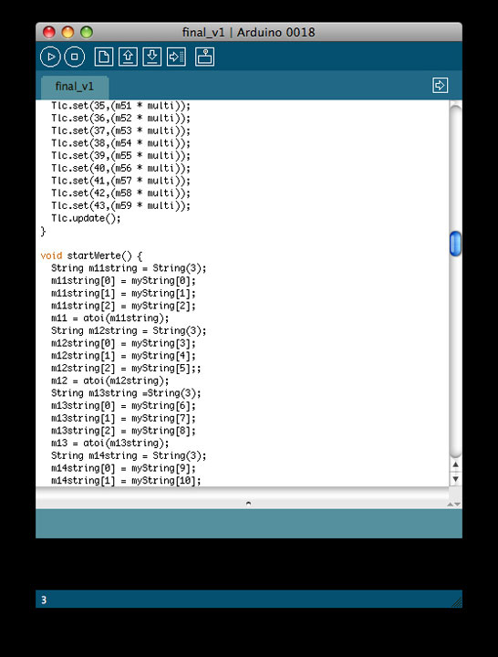Click the blue vertical scrollbar thumb

tap(455, 244)
